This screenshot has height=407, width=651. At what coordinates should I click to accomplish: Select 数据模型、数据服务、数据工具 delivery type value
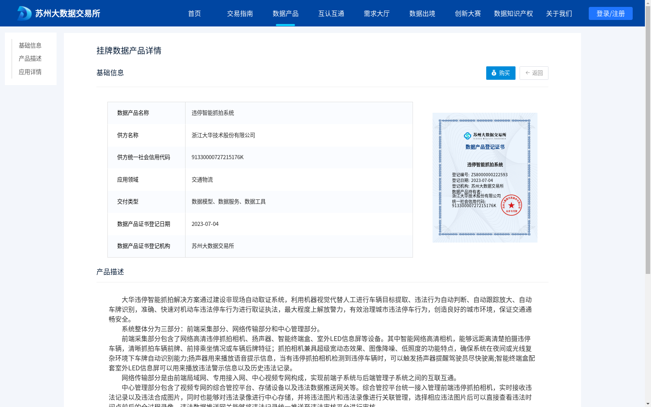229,202
